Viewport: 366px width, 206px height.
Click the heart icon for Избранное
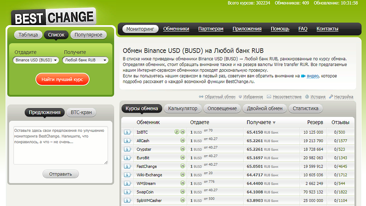pyautogui.click(x=240, y=97)
